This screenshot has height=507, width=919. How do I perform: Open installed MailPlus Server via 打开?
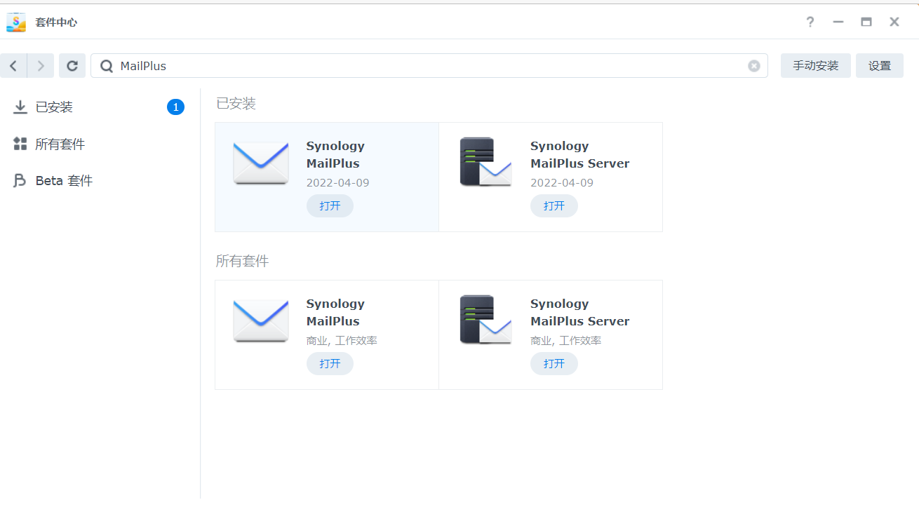[x=554, y=206]
